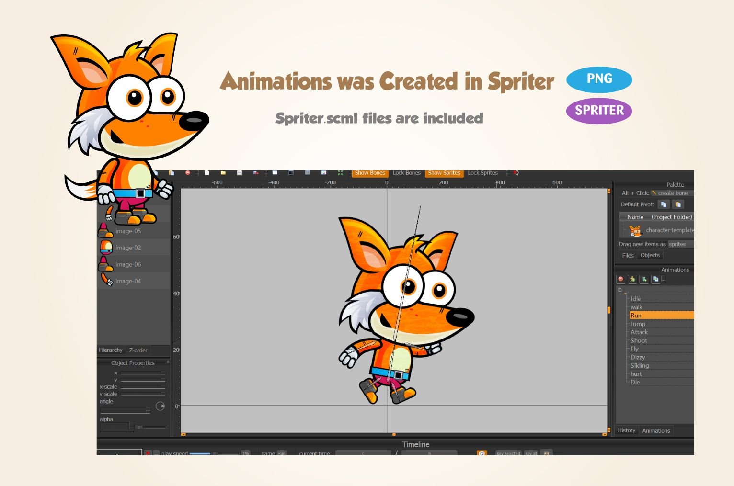Image resolution: width=734 pixels, height=486 pixels.
Task: Switch to the Objects tab in Palette
Action: [x=650, y=255]
